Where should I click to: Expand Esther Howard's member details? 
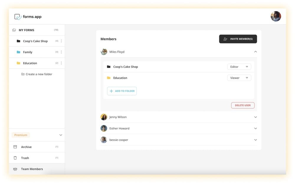(255, 128)
